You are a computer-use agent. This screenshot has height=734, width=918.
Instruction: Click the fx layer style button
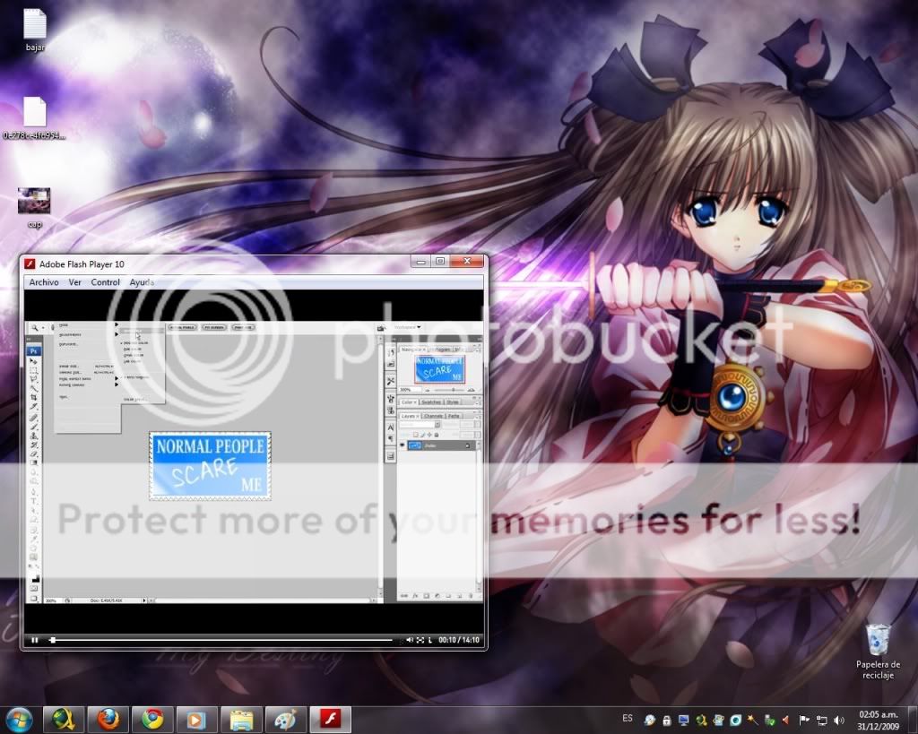click(415, 596)
